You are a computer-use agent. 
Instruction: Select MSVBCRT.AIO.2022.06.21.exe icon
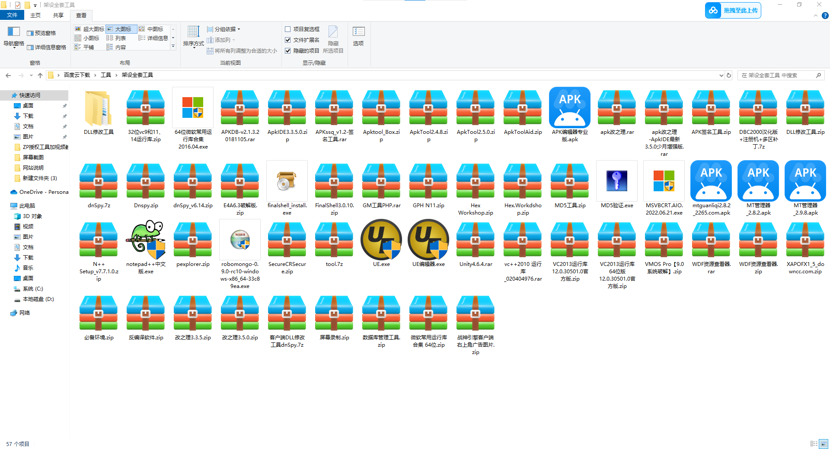664,181
